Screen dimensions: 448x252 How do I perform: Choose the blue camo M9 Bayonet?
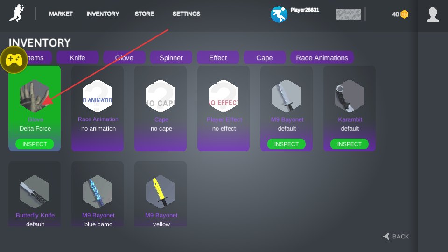(98, 192)
